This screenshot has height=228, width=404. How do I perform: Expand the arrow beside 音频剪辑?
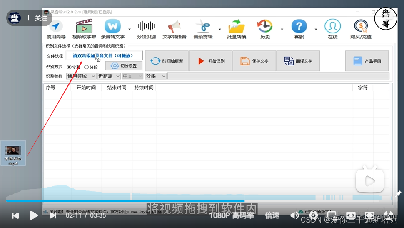tap(220, 29)
